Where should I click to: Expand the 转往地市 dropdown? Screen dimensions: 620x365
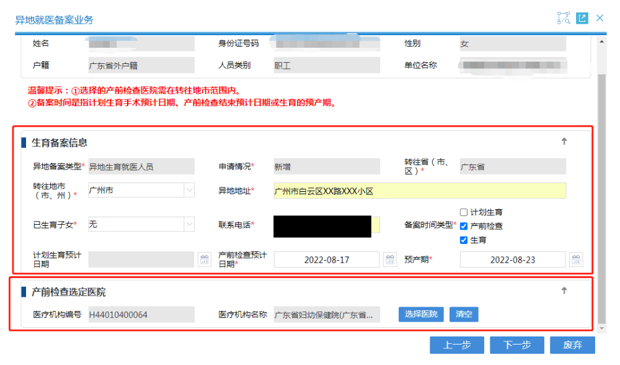tap(189, 191)
